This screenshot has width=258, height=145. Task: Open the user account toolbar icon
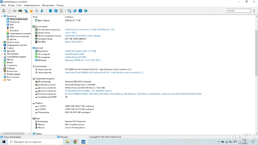coord(42,11)
